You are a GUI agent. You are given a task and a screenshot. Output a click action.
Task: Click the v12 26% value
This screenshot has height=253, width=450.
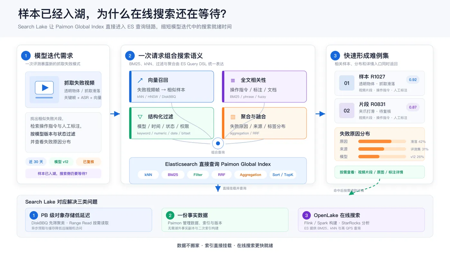click(x=417, y=157)
